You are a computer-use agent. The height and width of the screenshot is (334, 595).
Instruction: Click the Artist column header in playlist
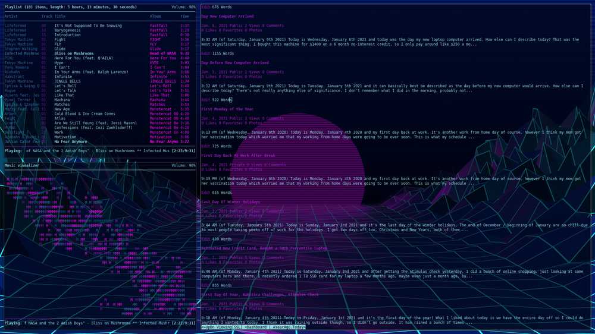click(11, 17)
